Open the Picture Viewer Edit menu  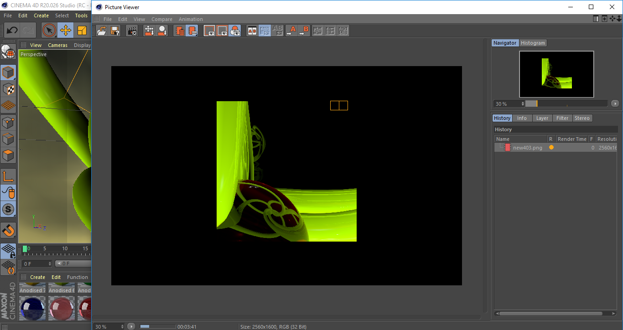click(123, 19)
